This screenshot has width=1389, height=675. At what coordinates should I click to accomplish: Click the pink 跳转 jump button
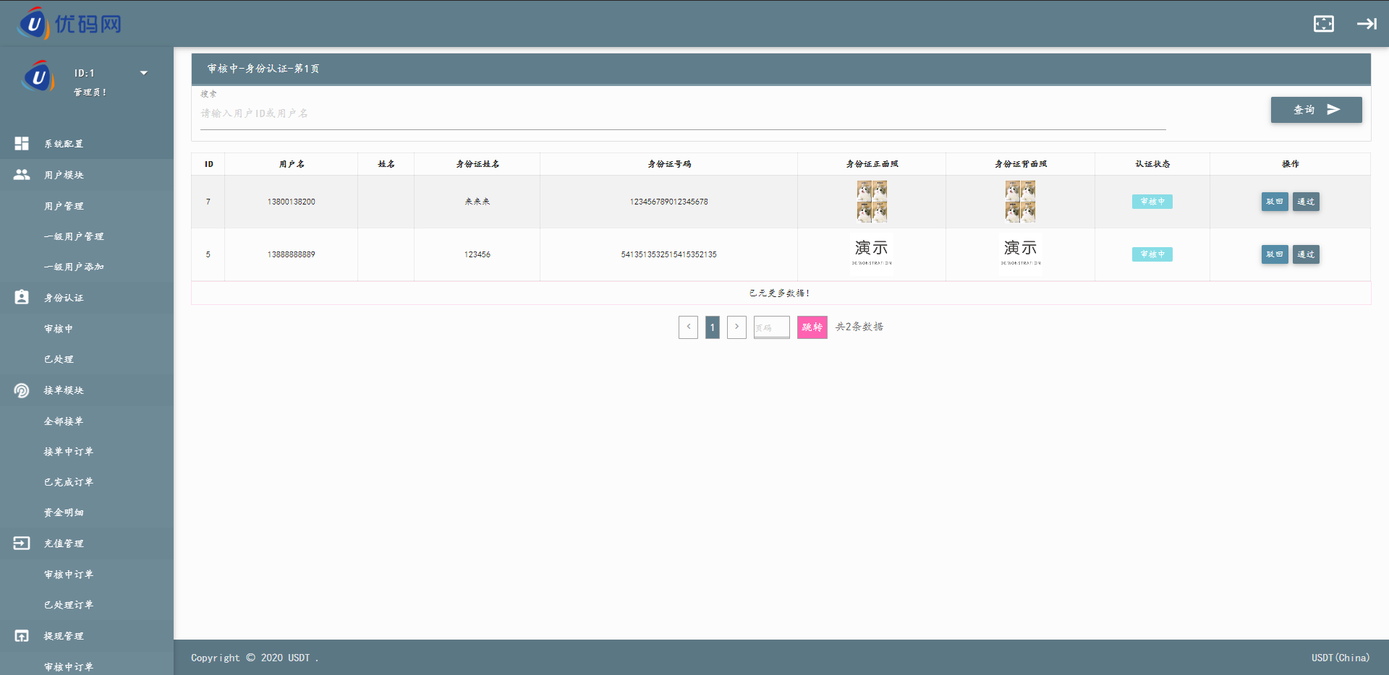[812, 327]
